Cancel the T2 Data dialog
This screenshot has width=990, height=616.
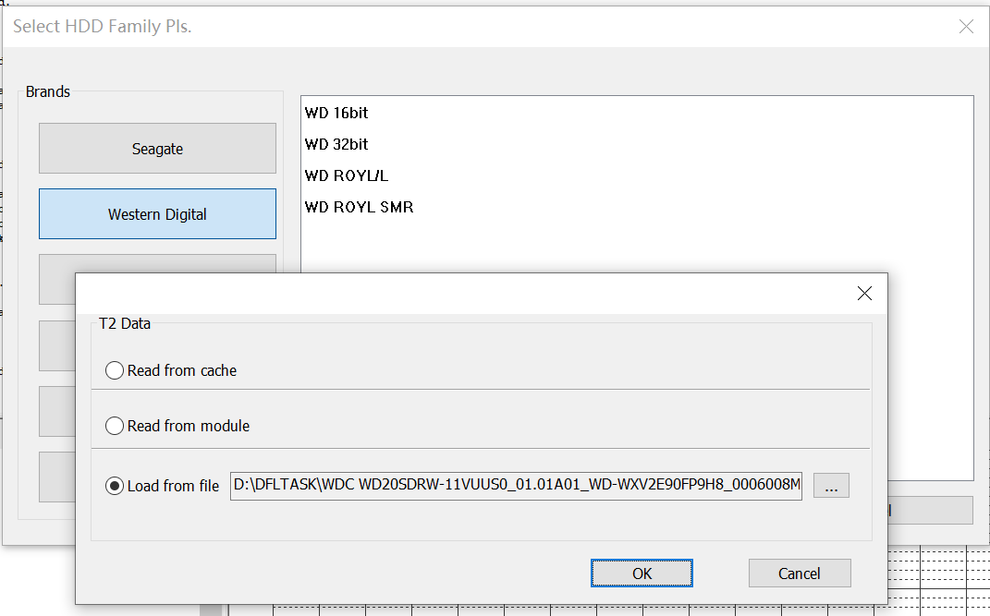click(800, 574)
